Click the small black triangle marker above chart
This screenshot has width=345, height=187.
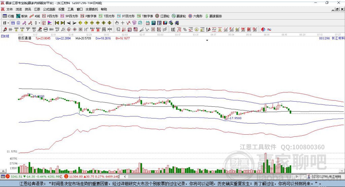(207, 41)
